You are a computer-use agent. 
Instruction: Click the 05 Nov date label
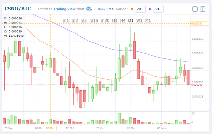tap(162, 128)
